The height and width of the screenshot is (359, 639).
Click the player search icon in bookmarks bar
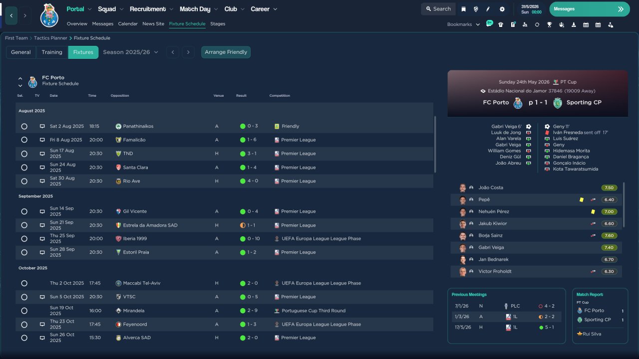pos(525,24)
